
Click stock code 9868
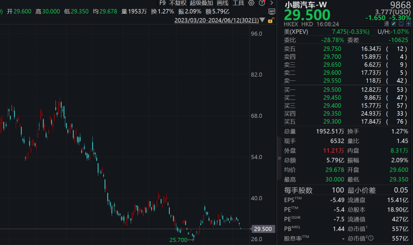pyautogui.click(x=400, y=5)
